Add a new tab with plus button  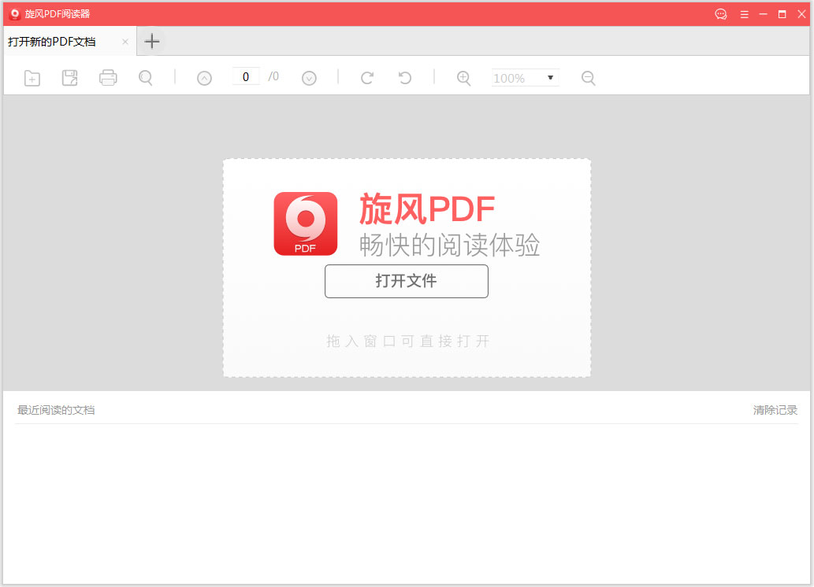(x=152, y=42)
